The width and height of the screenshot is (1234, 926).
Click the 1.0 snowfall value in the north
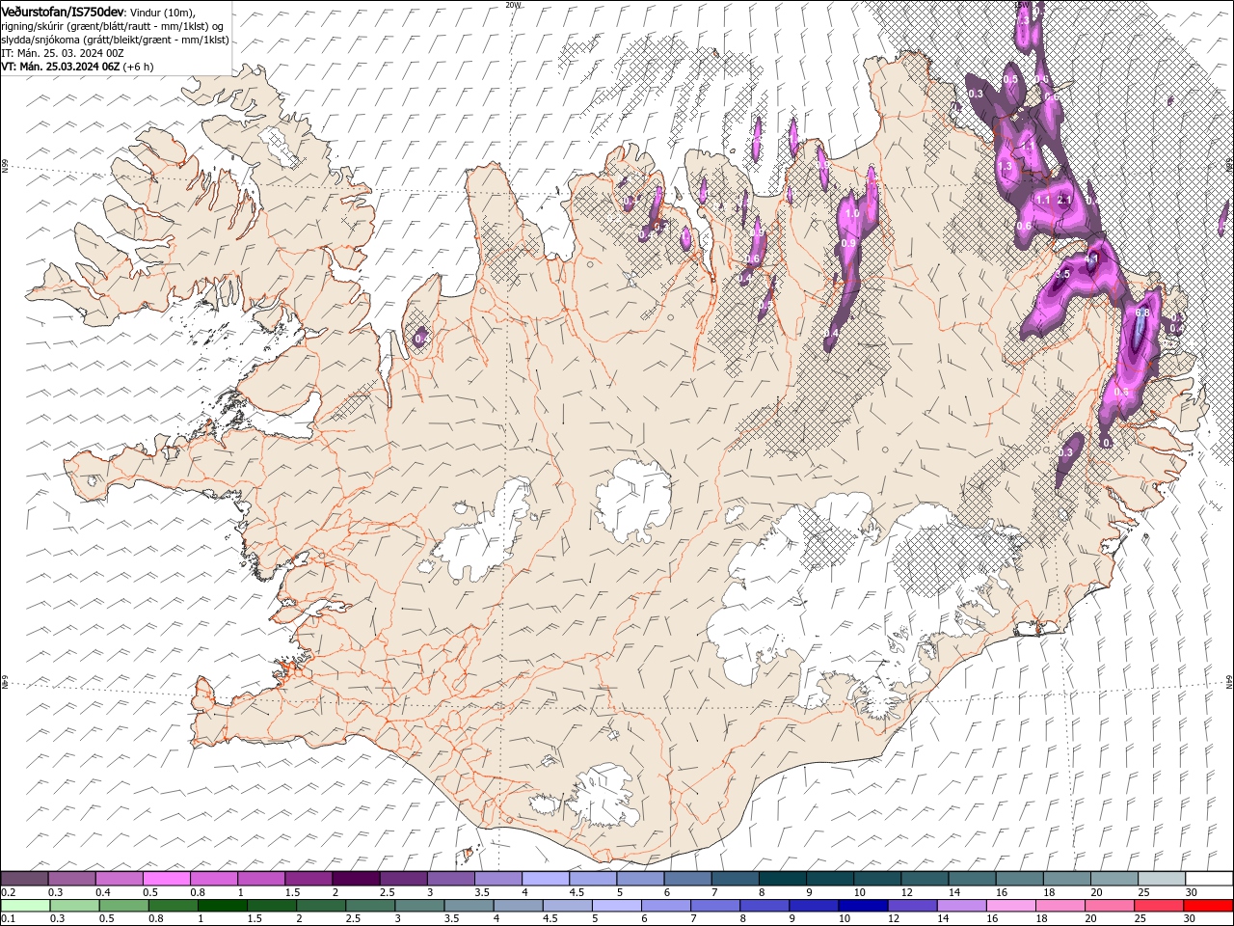click(x=851, y=214)
